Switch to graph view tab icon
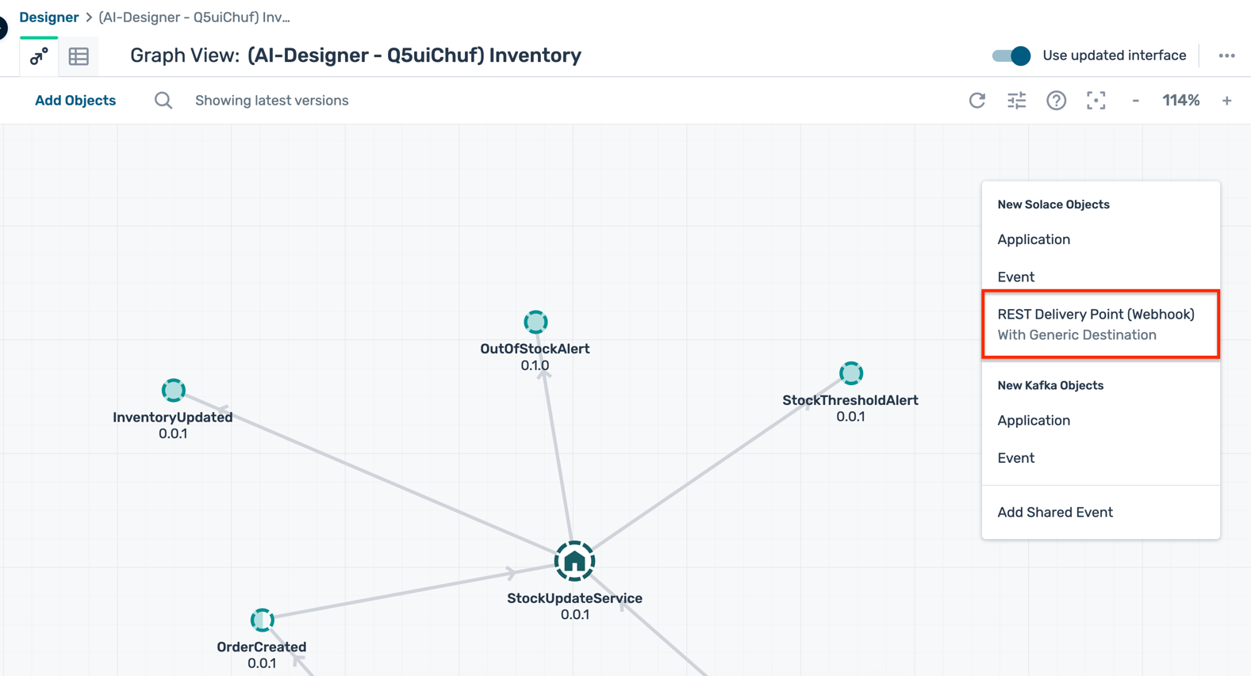 coord(39,56)
